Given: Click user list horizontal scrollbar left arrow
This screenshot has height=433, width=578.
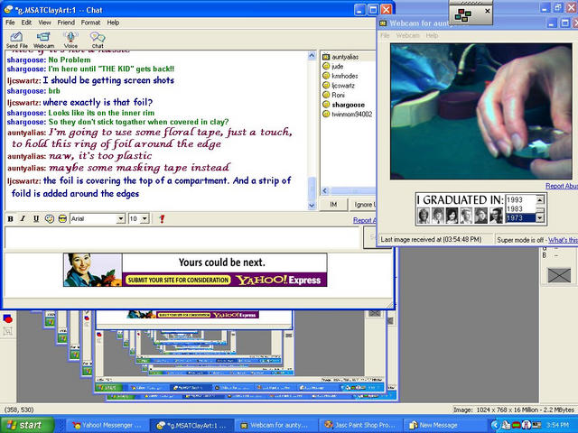Looking at the screenshot, I should coord(325,190).
